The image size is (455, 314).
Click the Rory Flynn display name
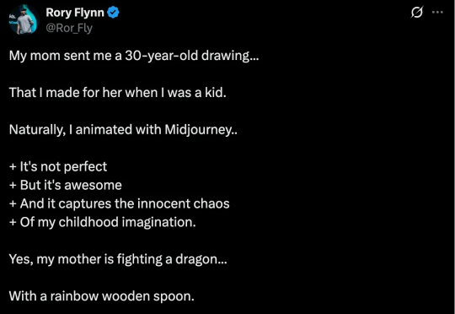pyautogui.click(x=75, y=13)
